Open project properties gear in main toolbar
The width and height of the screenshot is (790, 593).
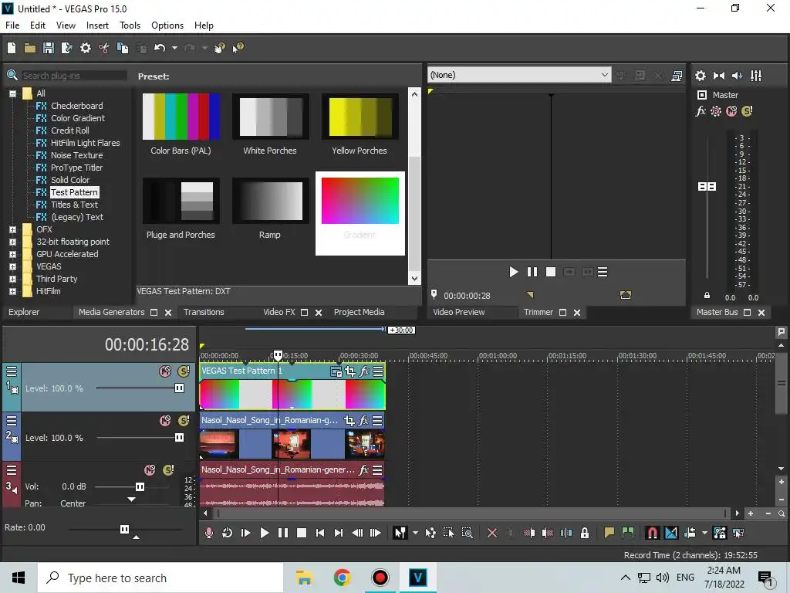(x=86, y=48)
